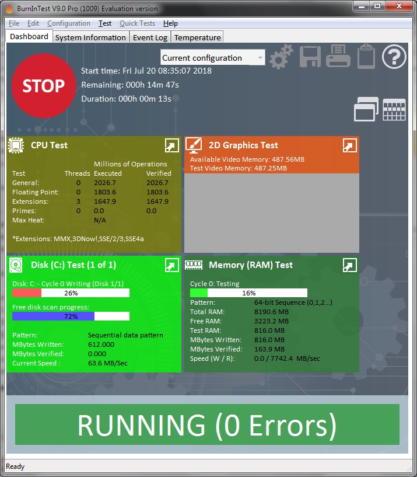Click the General row executed value 2026.7
The image size is (417, 477).
(x=105, y=183)
